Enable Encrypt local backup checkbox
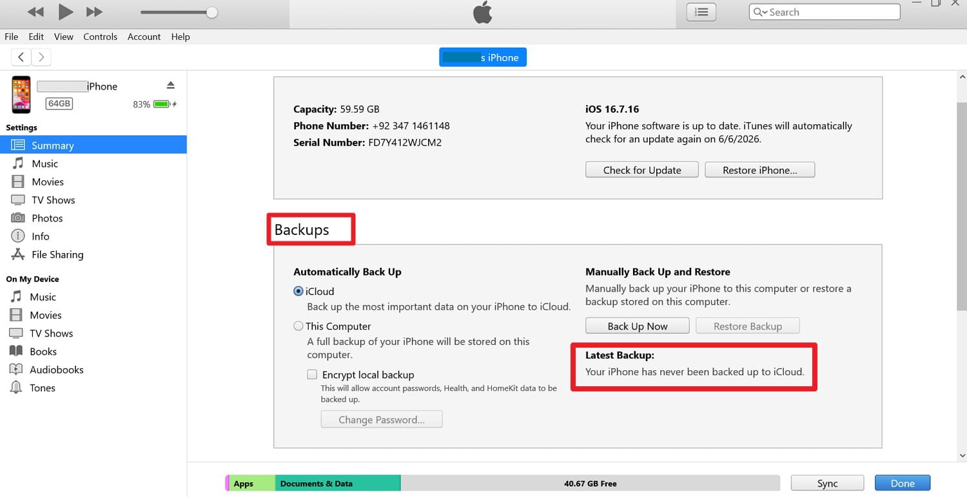The image size is (967, 497). point(312,375)
